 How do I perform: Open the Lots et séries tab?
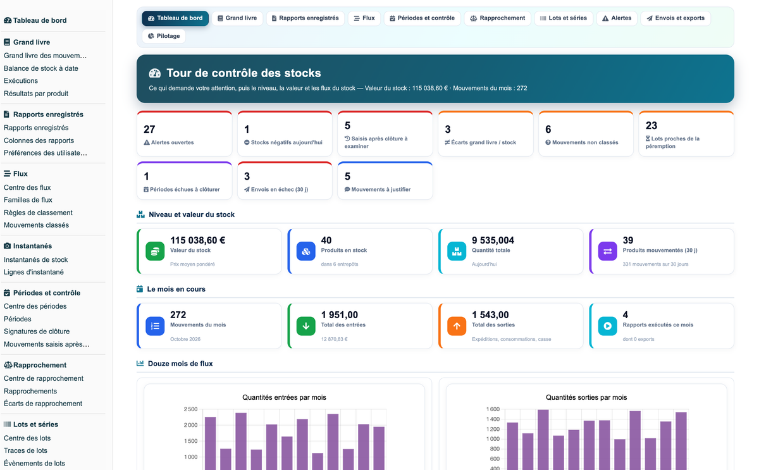pos(564,18)
